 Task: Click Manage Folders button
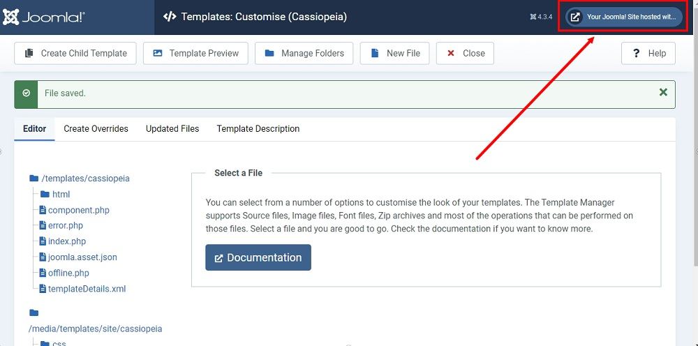click(x=304, y=54)
